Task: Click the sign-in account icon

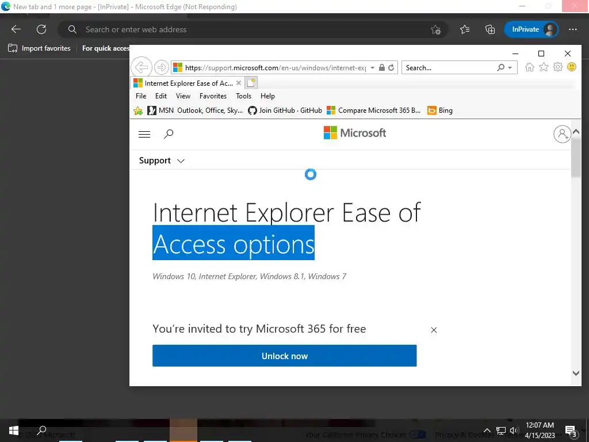Action: 562,134
